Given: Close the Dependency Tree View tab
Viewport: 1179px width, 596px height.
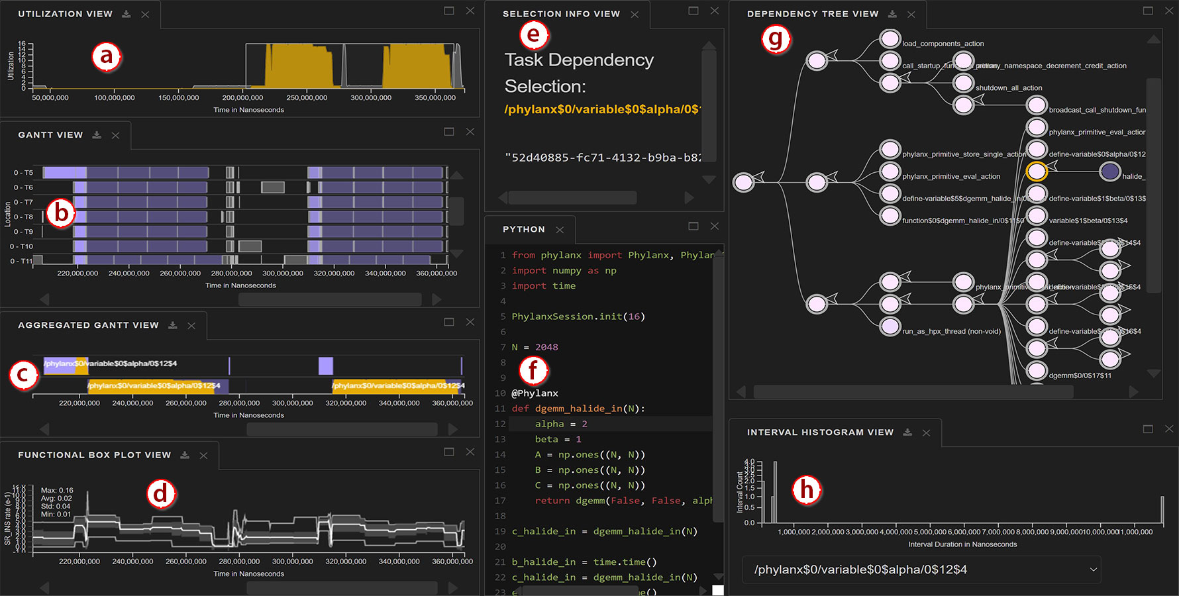Looking at the screenshot, I should tap(911, 15).
